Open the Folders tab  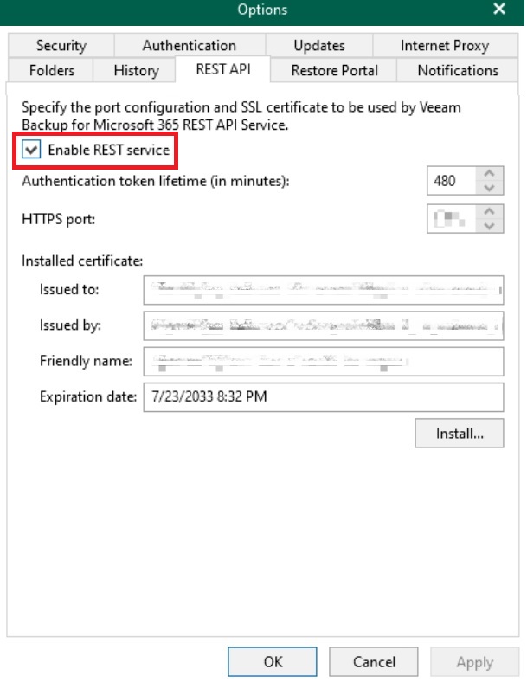coord(51,70)
